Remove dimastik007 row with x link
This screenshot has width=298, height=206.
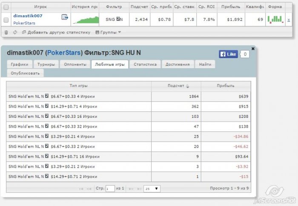(x=289, y=19)
